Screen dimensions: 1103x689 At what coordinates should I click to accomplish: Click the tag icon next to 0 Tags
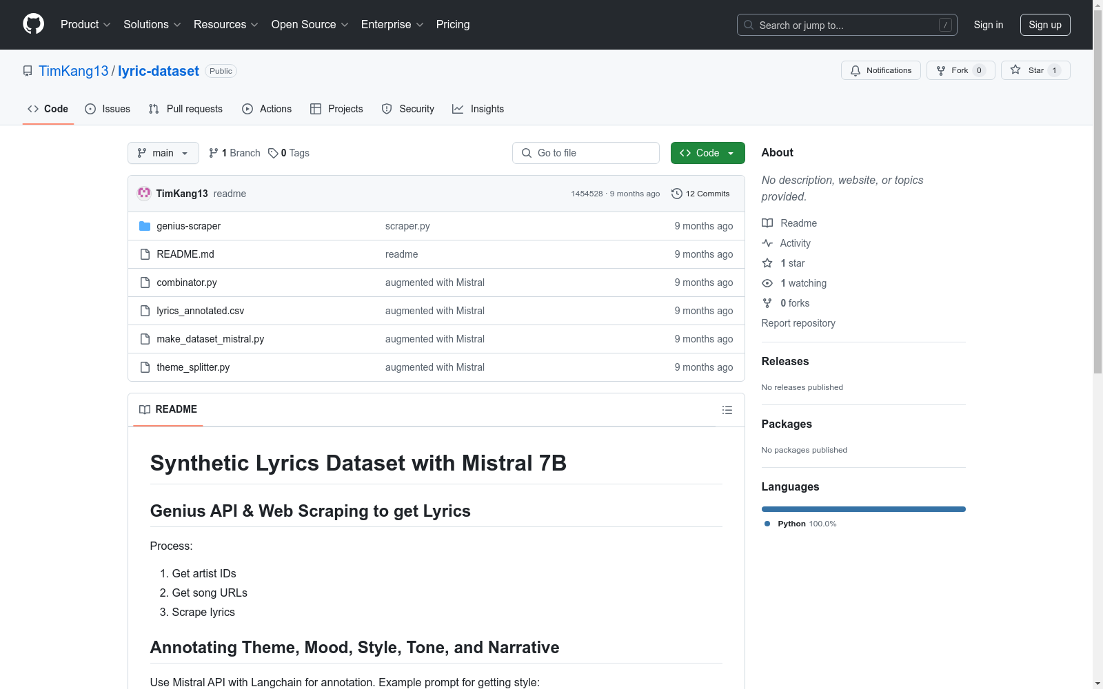[x=273, y=153]
